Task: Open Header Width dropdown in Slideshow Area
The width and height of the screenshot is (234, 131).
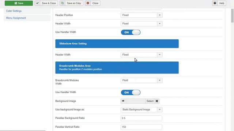Action: pos(141,55)
